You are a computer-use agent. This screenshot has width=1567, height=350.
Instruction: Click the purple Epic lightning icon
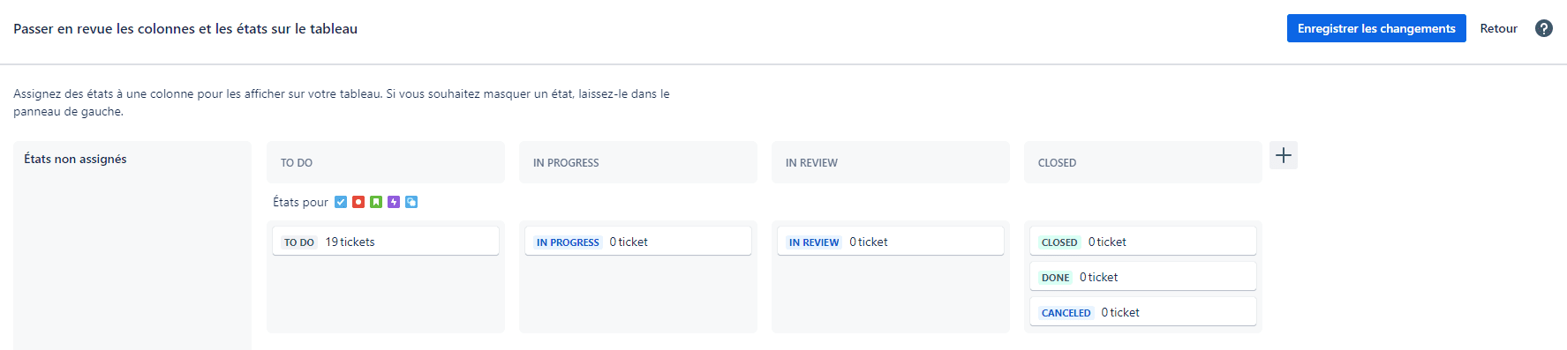(x=394, y=202)
